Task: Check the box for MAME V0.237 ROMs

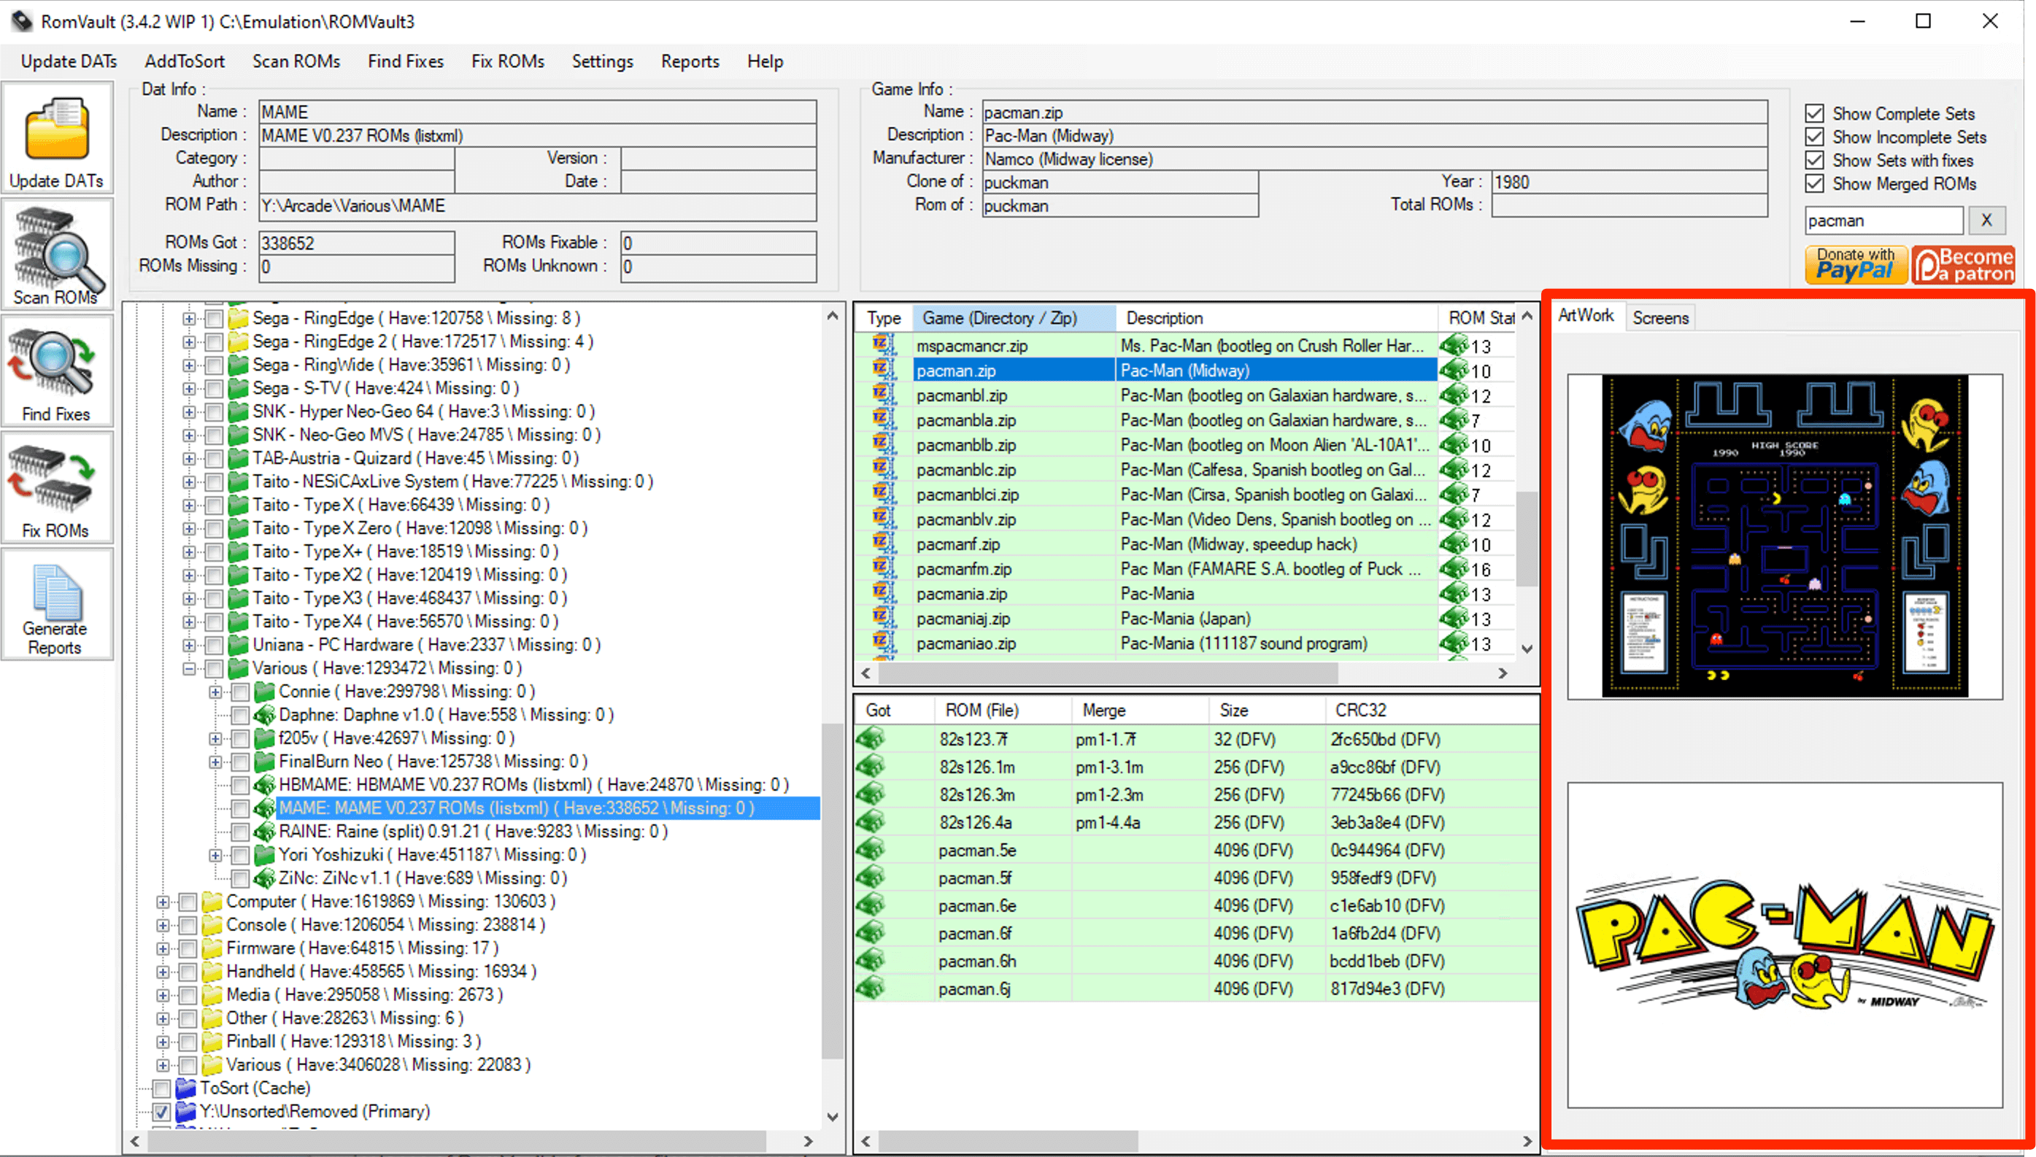Action: tap(240, 808)
